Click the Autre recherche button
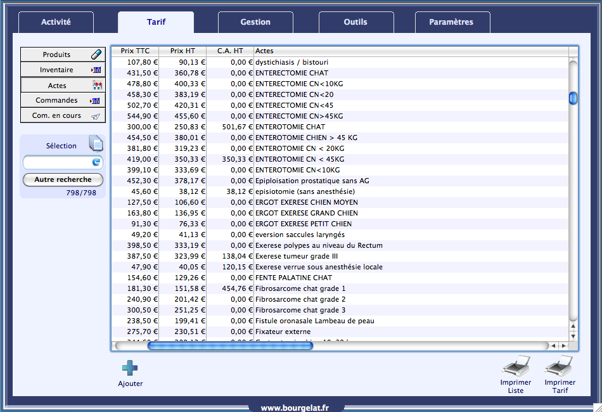 [x=63, y=179]
